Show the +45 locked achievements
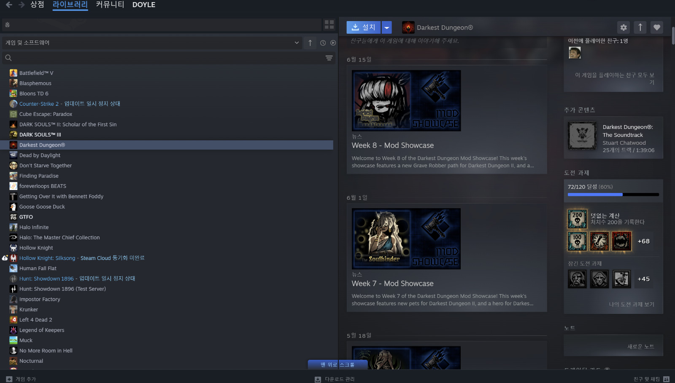This screenshot has height=383, width=675. coord(643,279)
